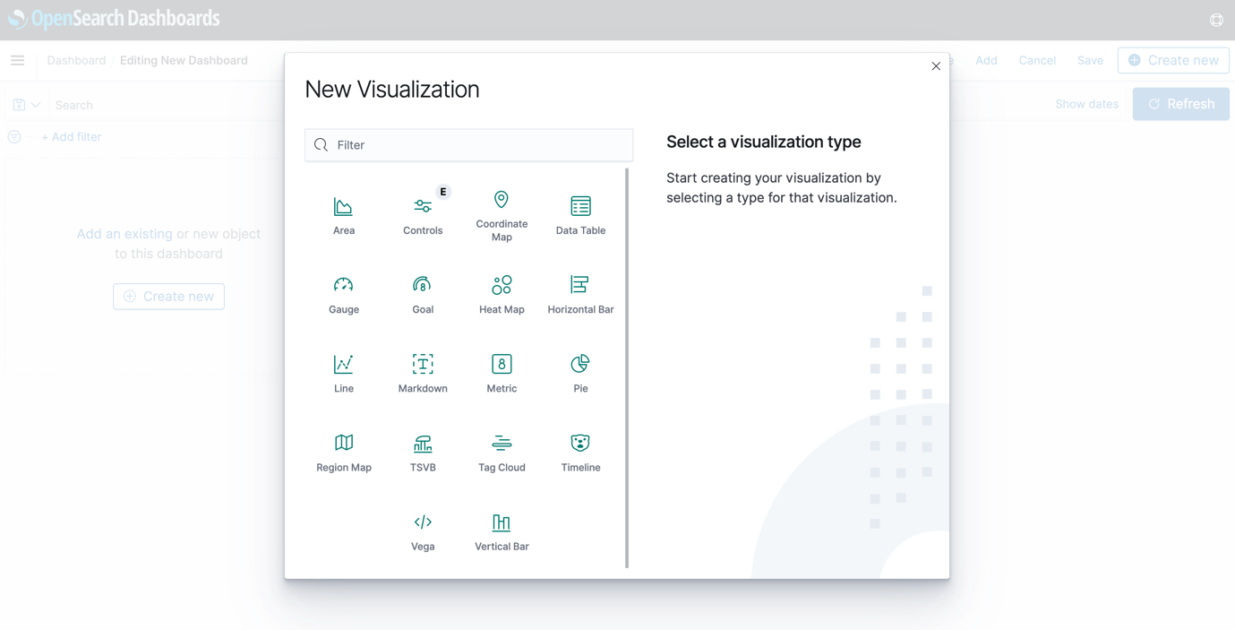Viewport: 1235px width, 630px height.
Task: Open the saved queries dropdown
Action: tap(27, 105)
